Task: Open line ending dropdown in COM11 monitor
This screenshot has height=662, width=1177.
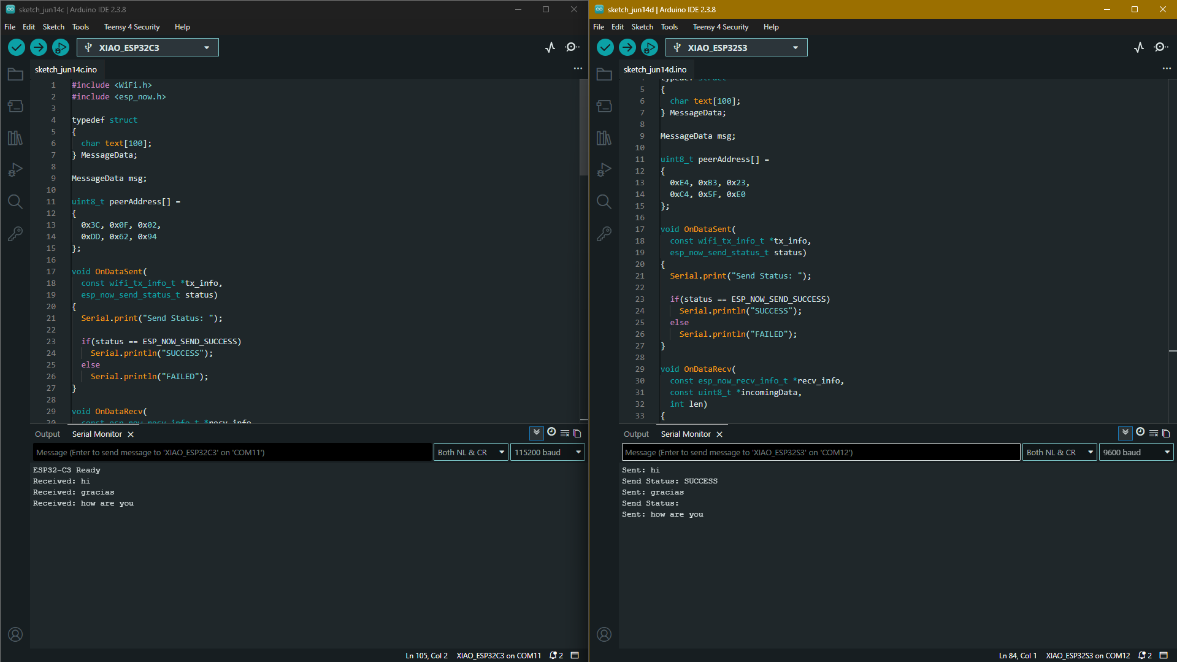Action: 471,452
